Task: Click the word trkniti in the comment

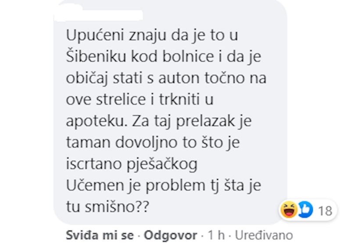Action: coord(179,100)
